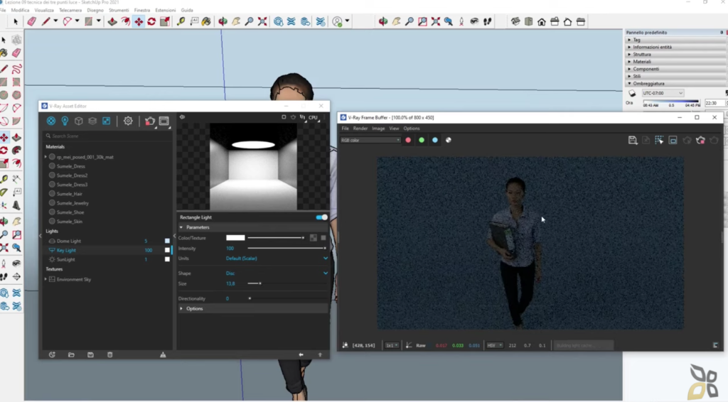Screen dimensions: 728x402
Task: Choose the Tape Measure tool in top toolbar
Action: (x=181, y=21)
